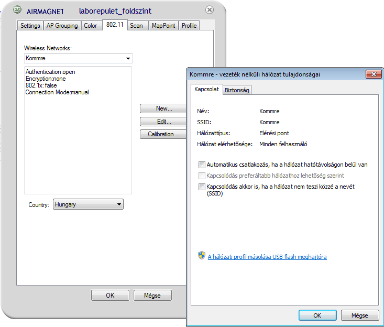Click the Kommre value next to SSID
This screenshot has width=384, height=327.
pyautogui.click(x=269, y=122)
